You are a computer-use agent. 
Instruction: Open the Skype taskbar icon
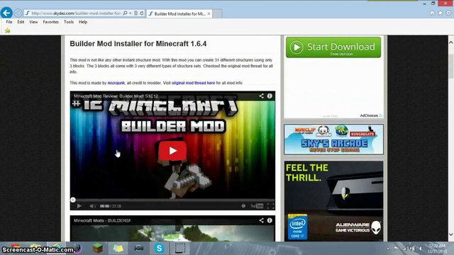[159, 248]
